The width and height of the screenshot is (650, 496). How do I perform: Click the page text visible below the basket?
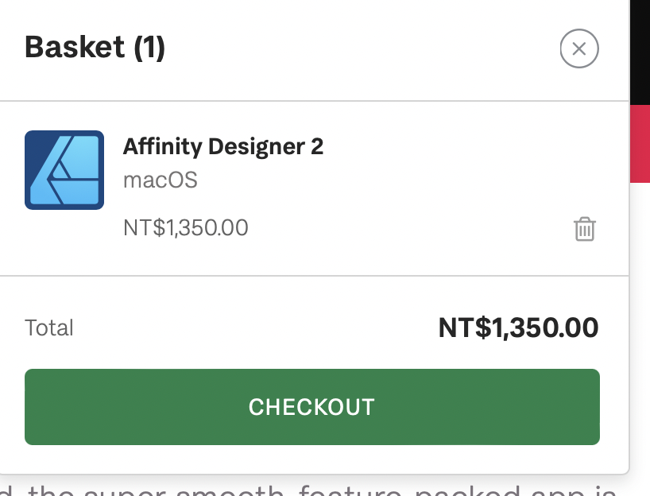click(318, 489)
